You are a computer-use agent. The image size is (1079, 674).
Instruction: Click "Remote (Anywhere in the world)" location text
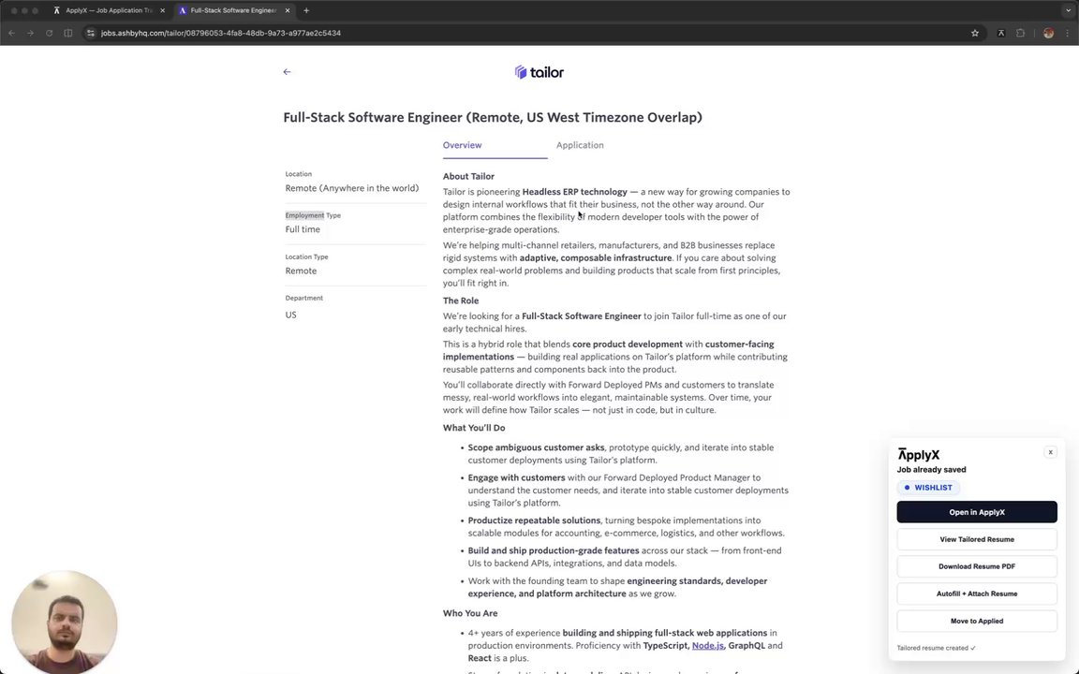(x=351, y=188)
